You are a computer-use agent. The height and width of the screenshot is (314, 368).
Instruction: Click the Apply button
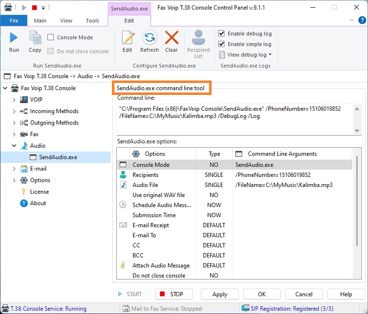[x=220, y=294]
